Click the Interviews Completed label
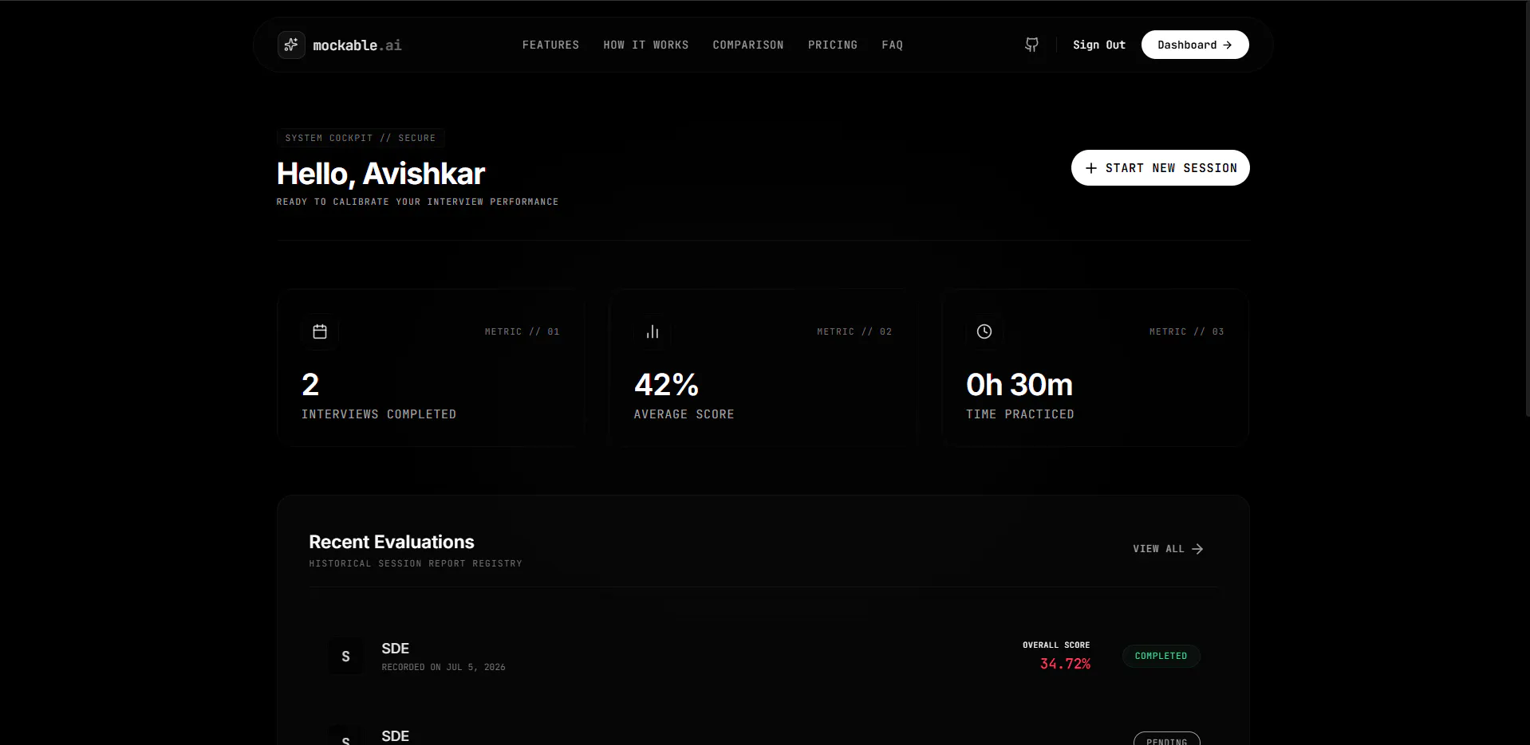The image size is (1530, 745). coord(379,414)
